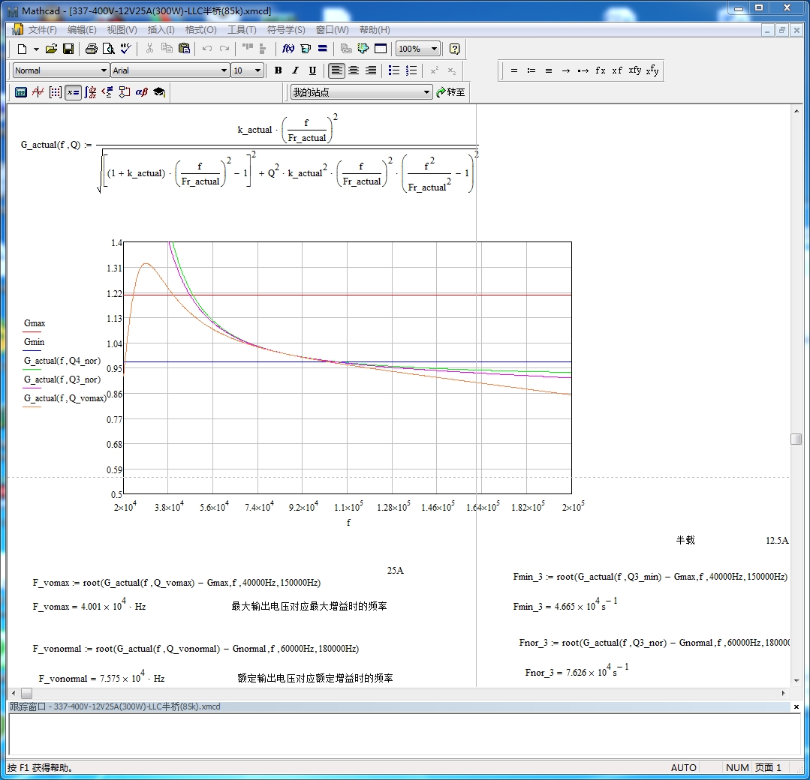Calculate with the equals-bars icon
The image size is (810, 780).
click(322, 49)
